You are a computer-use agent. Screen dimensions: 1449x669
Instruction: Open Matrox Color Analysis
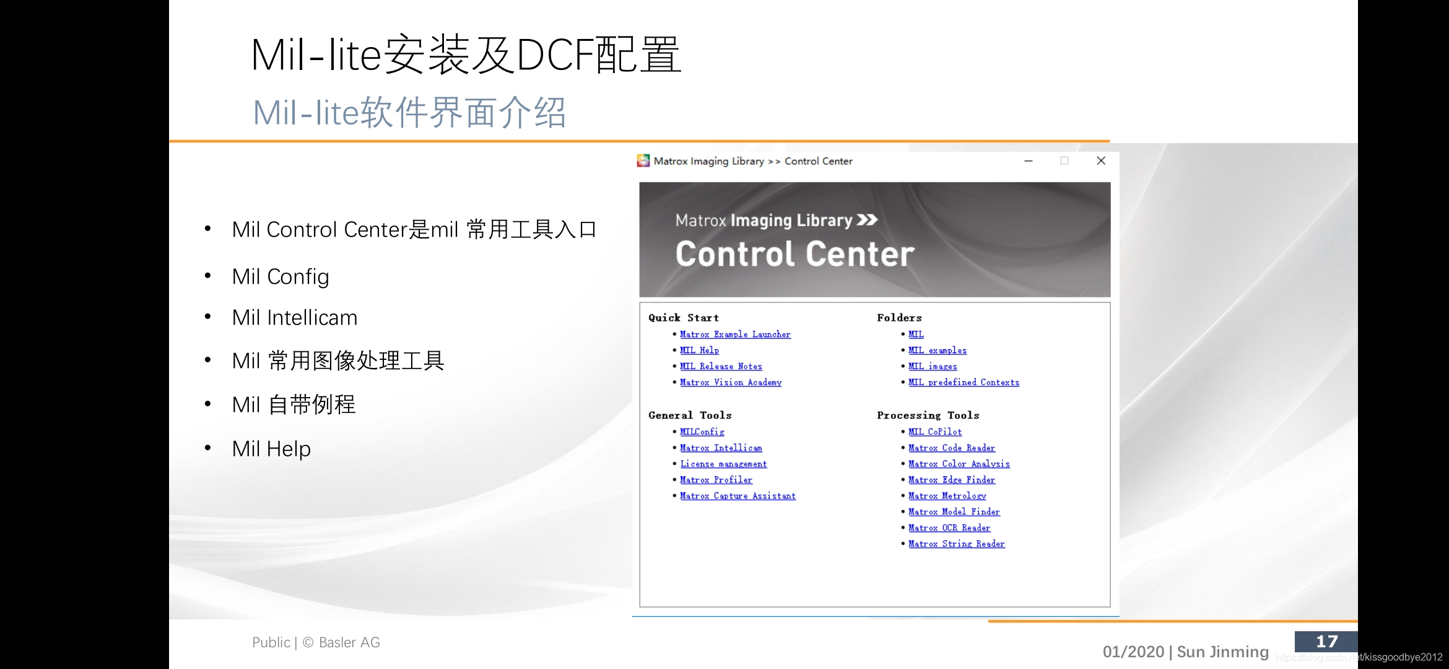[x=959, y=463]
